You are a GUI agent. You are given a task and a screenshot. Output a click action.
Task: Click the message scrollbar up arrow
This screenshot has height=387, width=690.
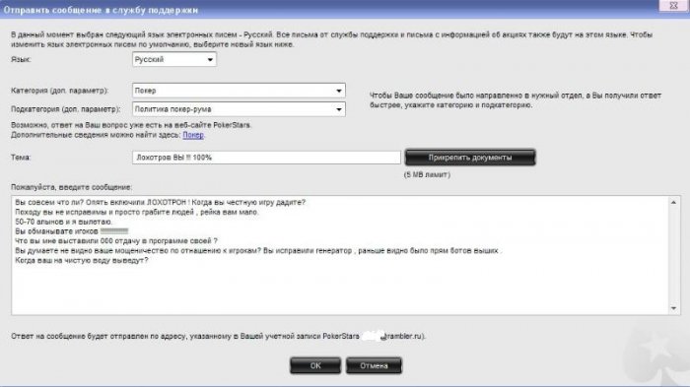[x=673, y=202]
